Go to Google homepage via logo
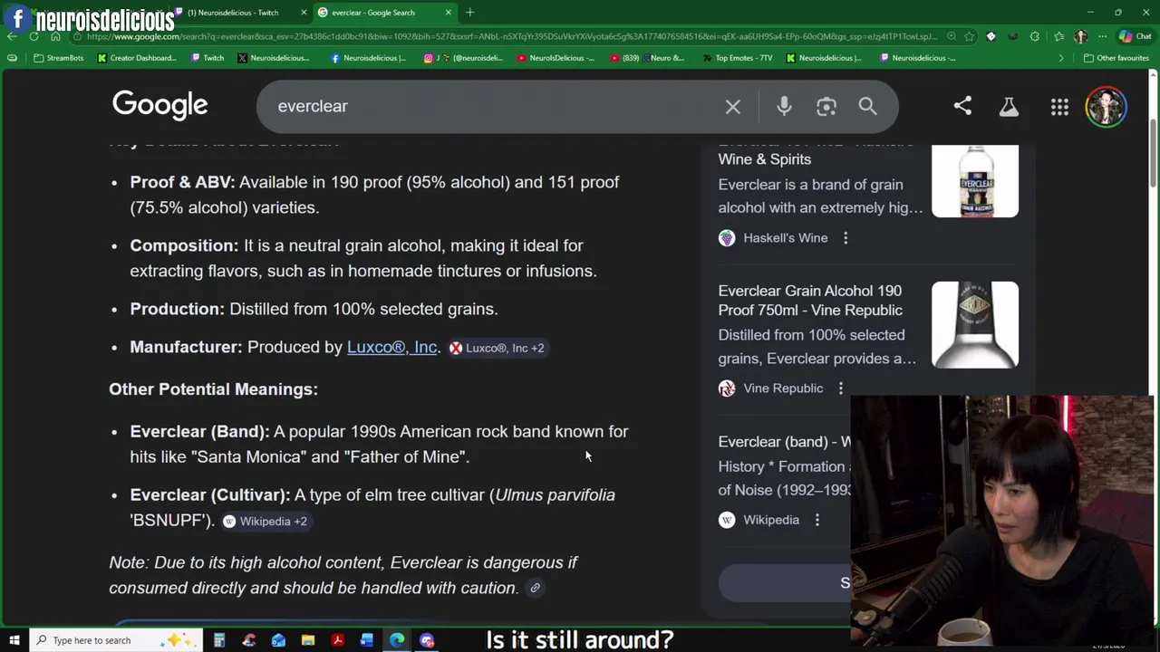1160x652 pixels. [160, 105]
